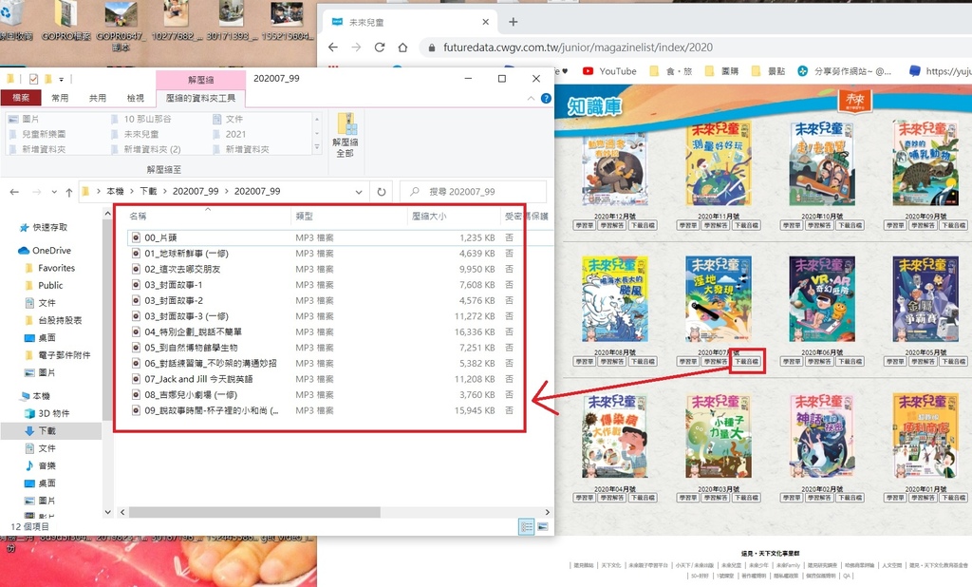
Task: Open the Chrome home page
Action: pos(402,47)
